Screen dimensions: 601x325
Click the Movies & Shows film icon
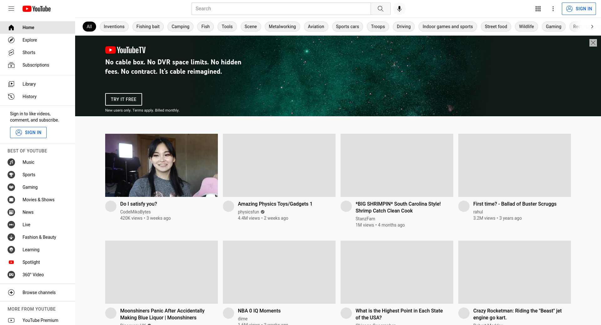(11, 200)
